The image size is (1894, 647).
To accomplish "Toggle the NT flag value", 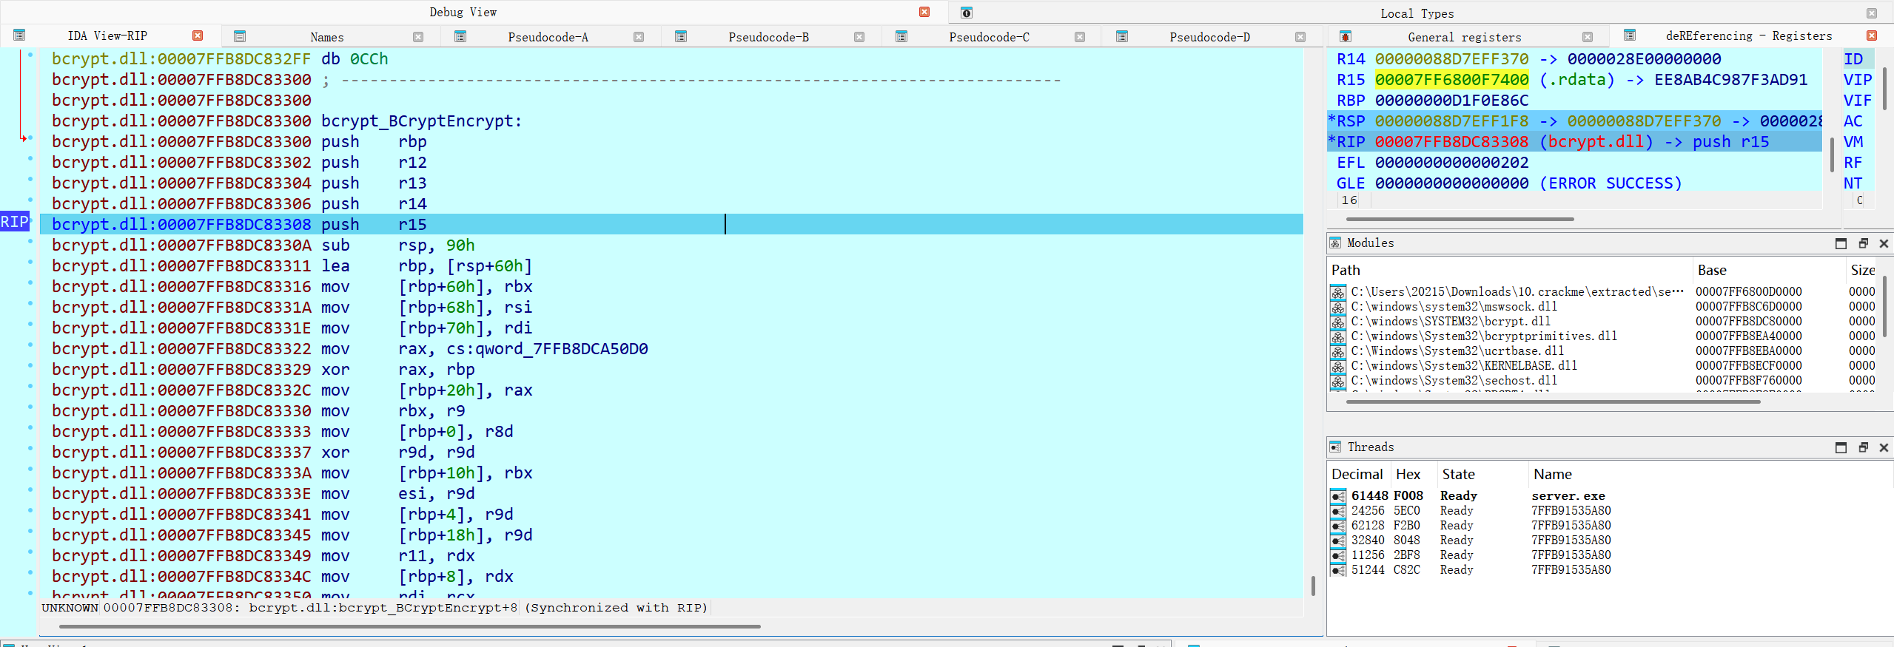I will [x=1853, y=183].
